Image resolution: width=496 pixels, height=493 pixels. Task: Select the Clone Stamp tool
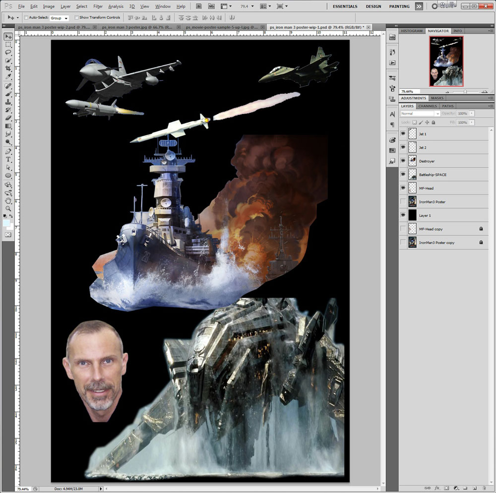click(8, 102)
